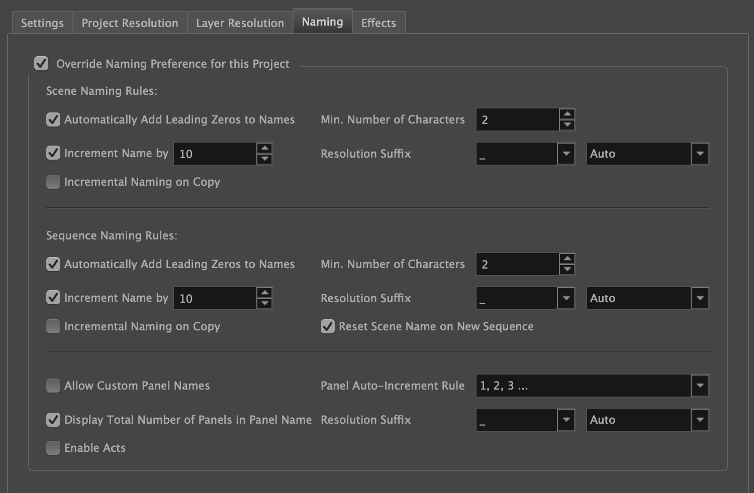Open the Panel Auto-Increment Rule dropdown
Viewport: 754px width, 493px height.
pyautogui.click(x=700, y=386)
